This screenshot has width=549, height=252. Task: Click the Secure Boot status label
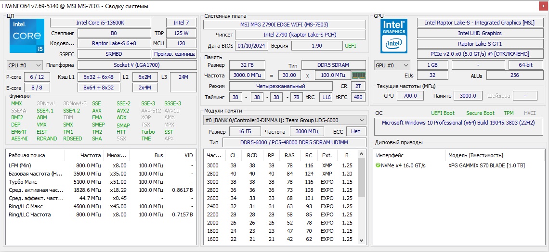(480, 113)
